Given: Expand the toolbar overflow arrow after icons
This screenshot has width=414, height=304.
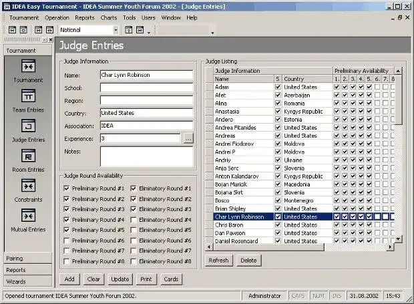Looking at the screenshot, I should pyautogui.click(x=149, y=33).
